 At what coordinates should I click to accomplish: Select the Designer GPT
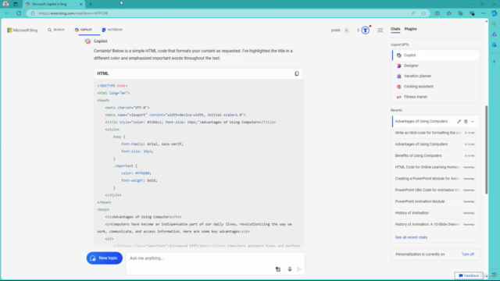(x=436, y=66)
